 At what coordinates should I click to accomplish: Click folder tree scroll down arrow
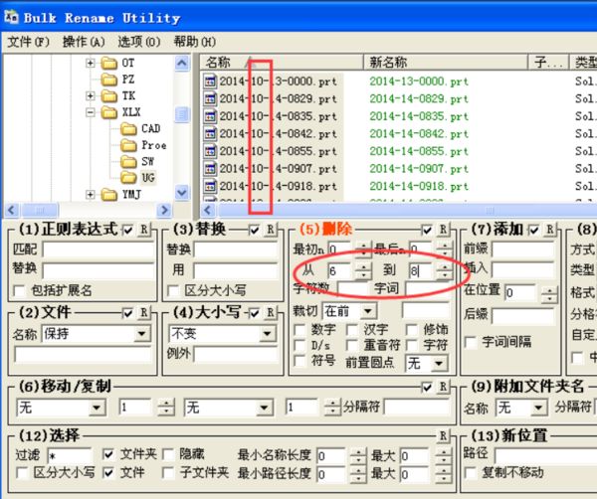coord(182,193)
